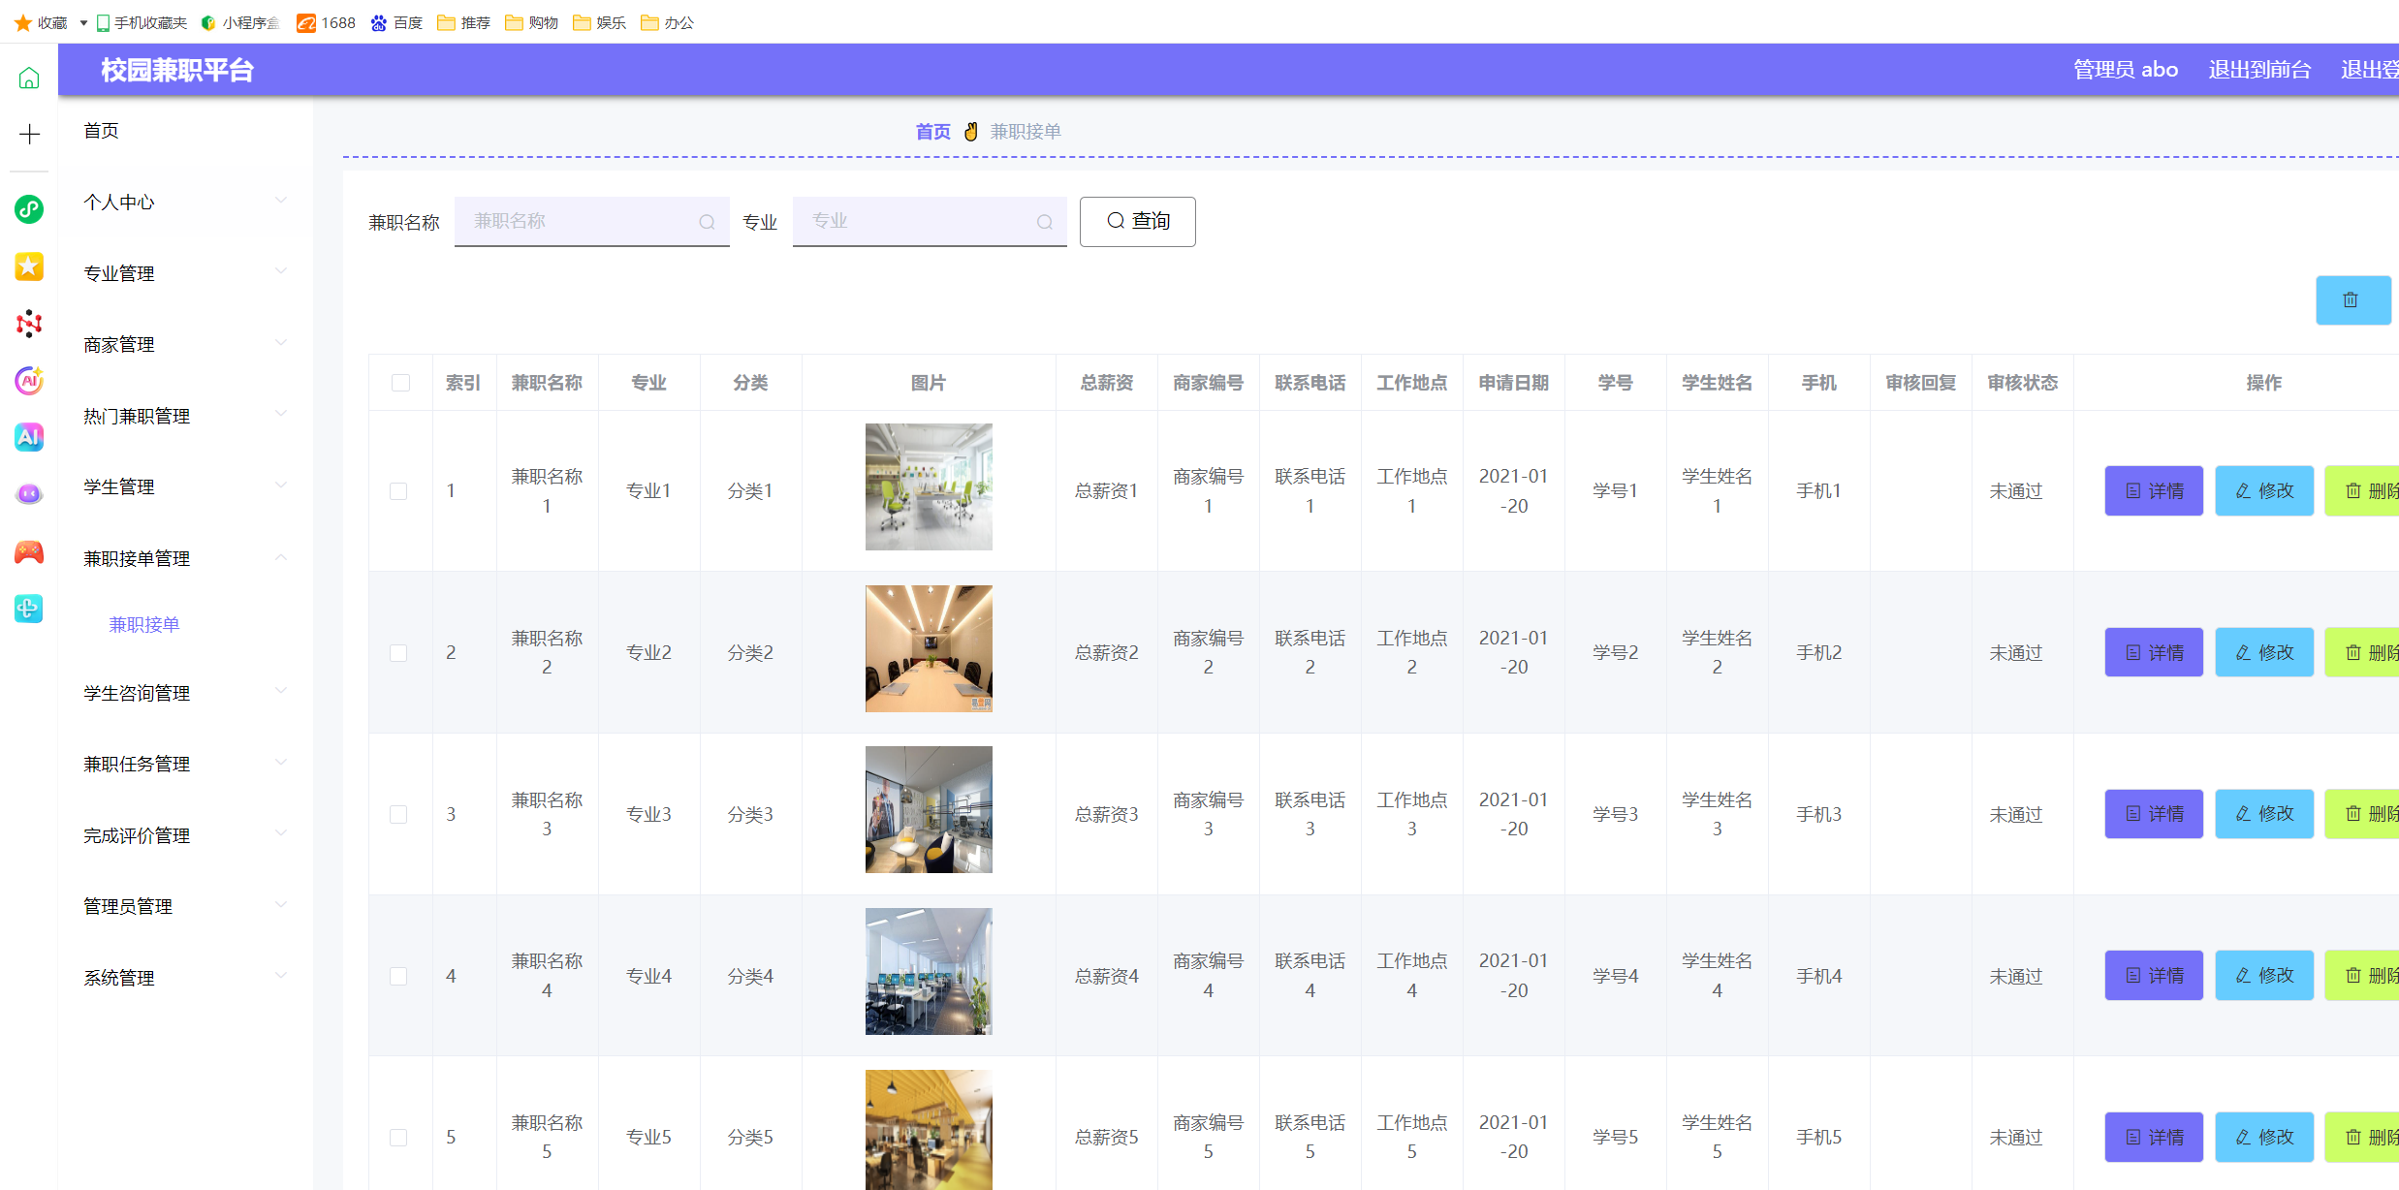Click the plus icon below the home icon
Viewport: 2399px width, 1190px height.
tap(28, 135)
